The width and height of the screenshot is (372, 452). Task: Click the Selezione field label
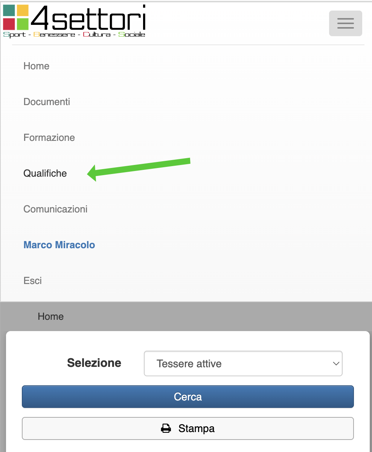coord(94,363)
